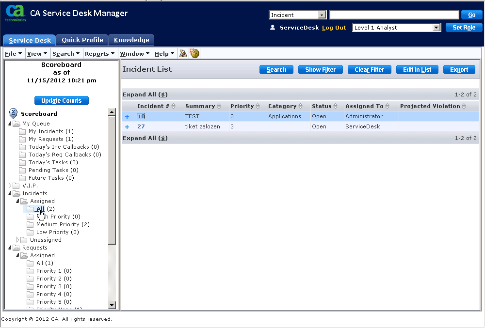This screenshot has width=485, height=328.
Task: Select All (2) under Incidents Assigned
Action: point(46,209)
